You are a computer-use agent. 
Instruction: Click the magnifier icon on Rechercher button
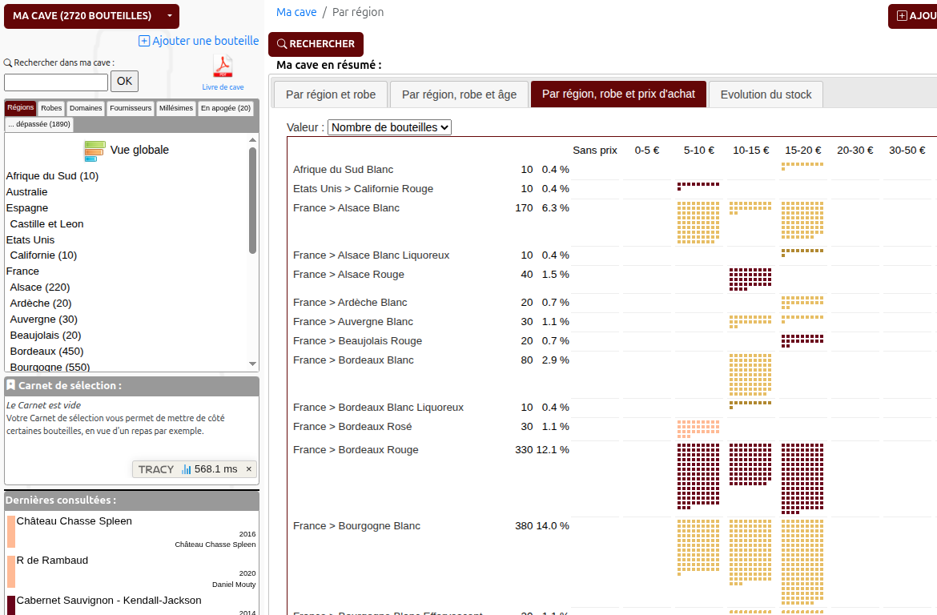coord(281,45)
